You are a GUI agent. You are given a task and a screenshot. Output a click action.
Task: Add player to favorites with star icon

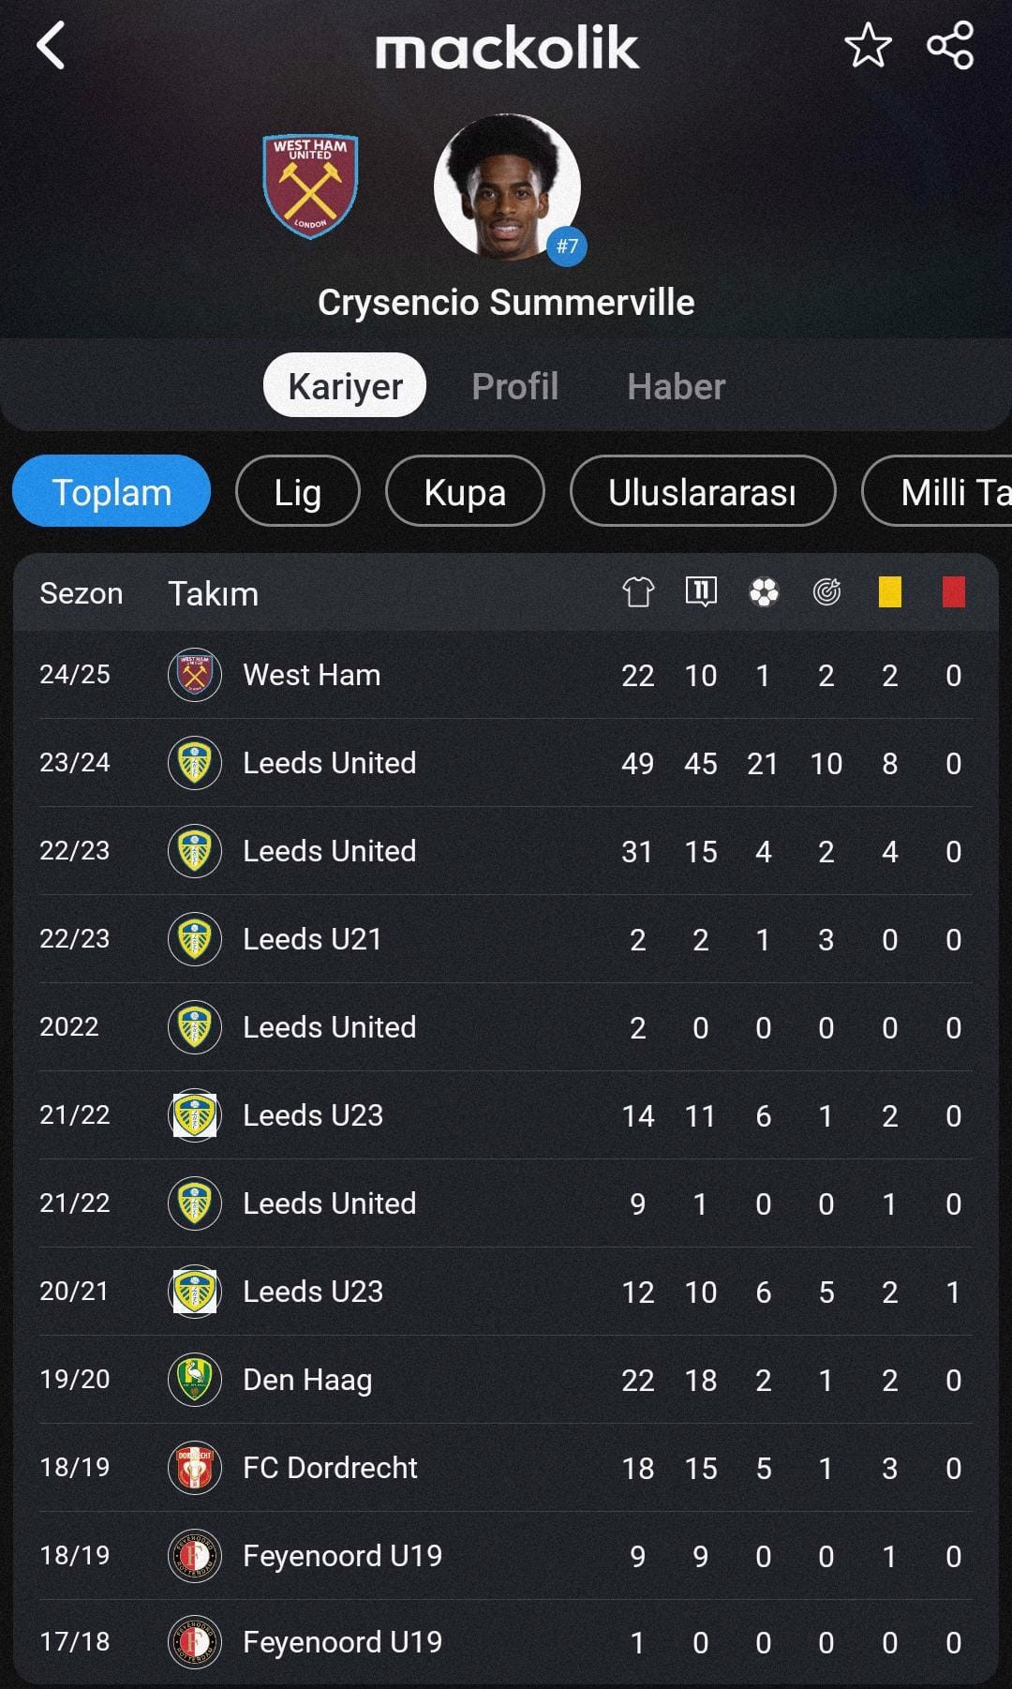[x=868, y=46]
